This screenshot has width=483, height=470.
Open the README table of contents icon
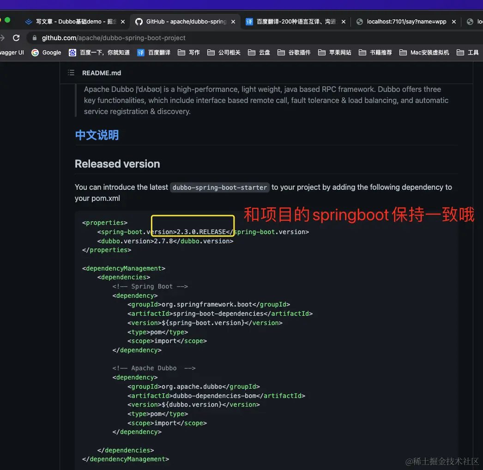pos(71,72)
